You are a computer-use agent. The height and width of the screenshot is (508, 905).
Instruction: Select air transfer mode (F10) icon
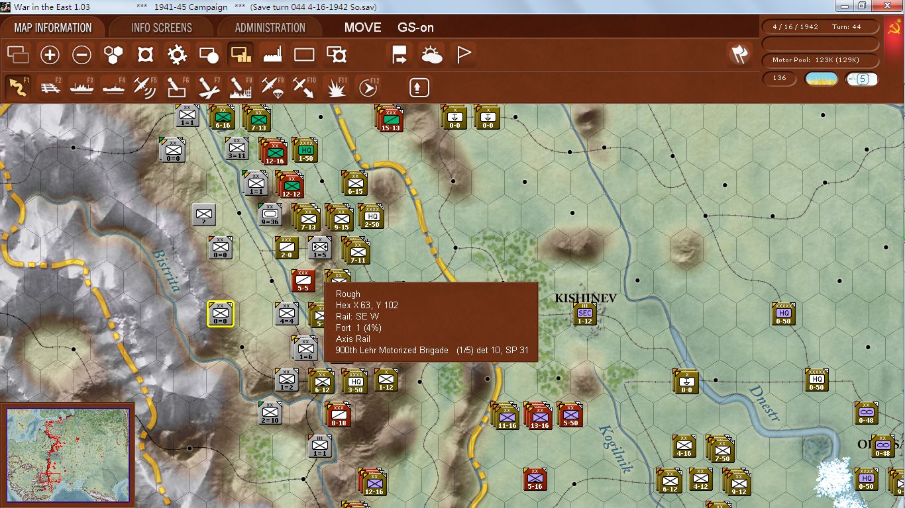click(x=304, y=87)
